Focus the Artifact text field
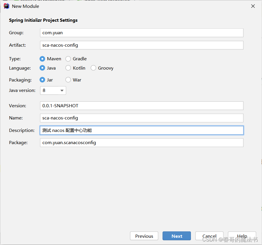This screenshot has width=262, height=245. [142, 45]
